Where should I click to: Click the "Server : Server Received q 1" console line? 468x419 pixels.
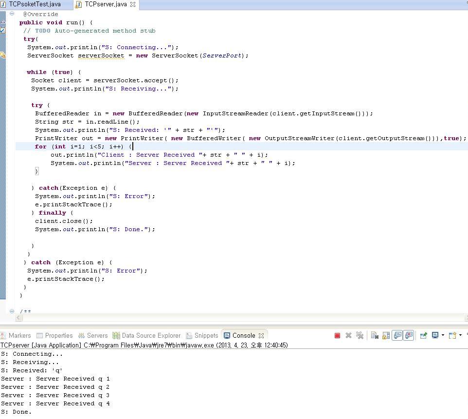click(x=55, y=379)
